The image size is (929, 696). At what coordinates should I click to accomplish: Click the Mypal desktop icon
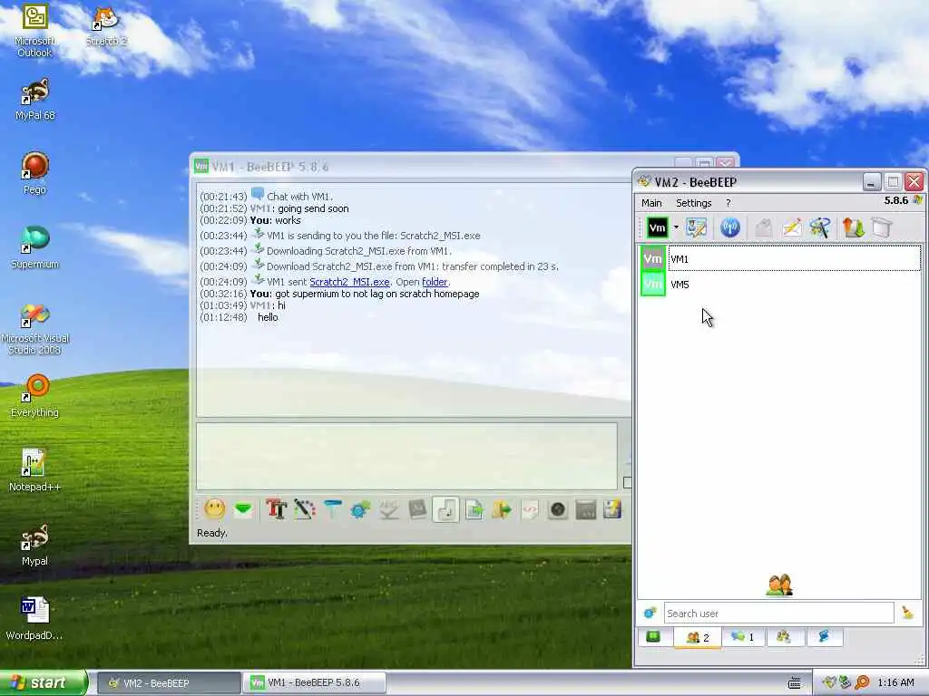point(34,545)
